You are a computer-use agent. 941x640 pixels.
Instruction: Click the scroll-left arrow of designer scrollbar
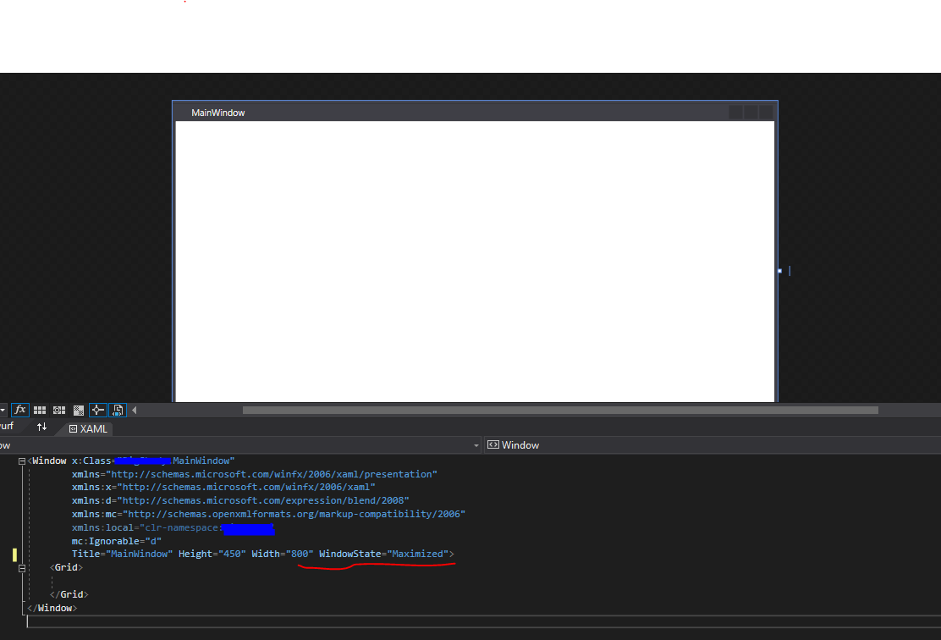134,410
